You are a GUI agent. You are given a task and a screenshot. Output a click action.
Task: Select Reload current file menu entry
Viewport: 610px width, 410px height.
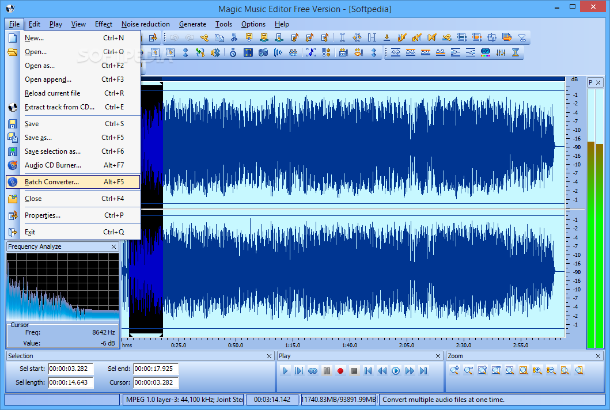click(x=73, y=93)
